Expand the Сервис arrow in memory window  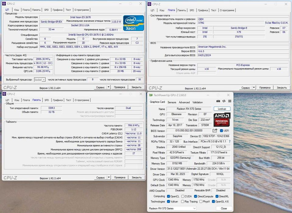tap(109, 177)
